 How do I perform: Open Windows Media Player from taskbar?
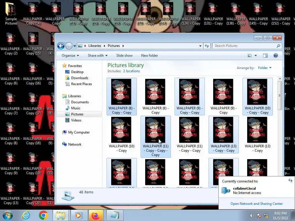click(x=78, y=215)
